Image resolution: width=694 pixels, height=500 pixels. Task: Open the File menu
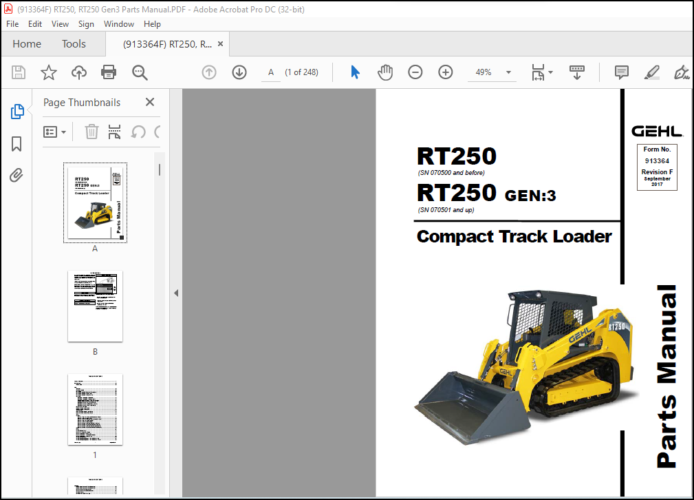(12, 24)
